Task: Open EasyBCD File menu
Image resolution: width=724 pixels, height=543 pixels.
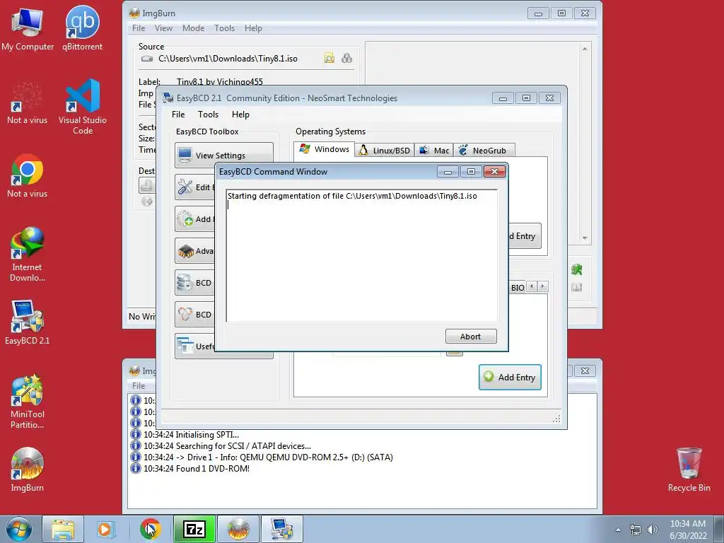Action: [178, 115]
